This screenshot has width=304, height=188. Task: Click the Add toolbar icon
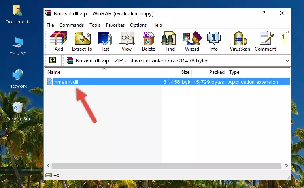pyautogui.click(x=59, y=41)
